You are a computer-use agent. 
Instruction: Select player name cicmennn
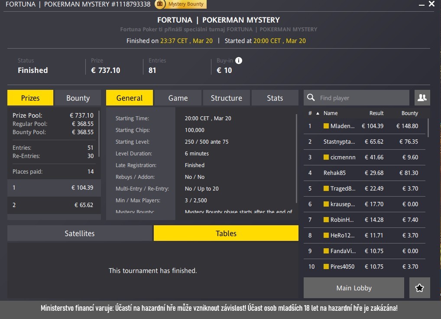pos(343,157)
